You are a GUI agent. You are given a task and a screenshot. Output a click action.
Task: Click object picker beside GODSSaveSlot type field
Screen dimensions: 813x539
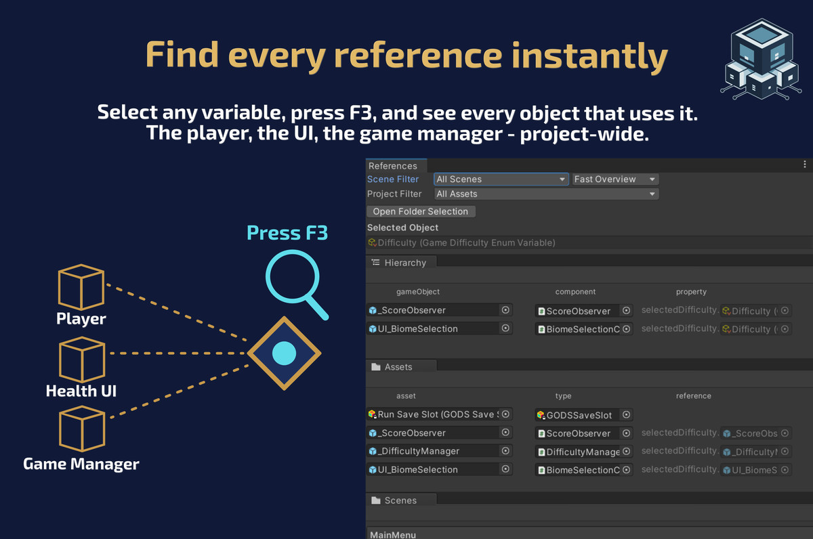(627, 415)
